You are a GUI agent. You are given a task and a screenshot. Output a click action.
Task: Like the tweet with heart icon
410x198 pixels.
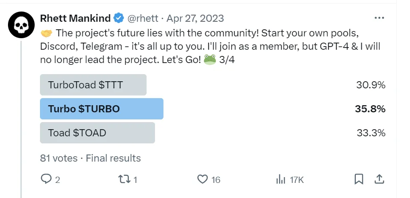(203, 179)
